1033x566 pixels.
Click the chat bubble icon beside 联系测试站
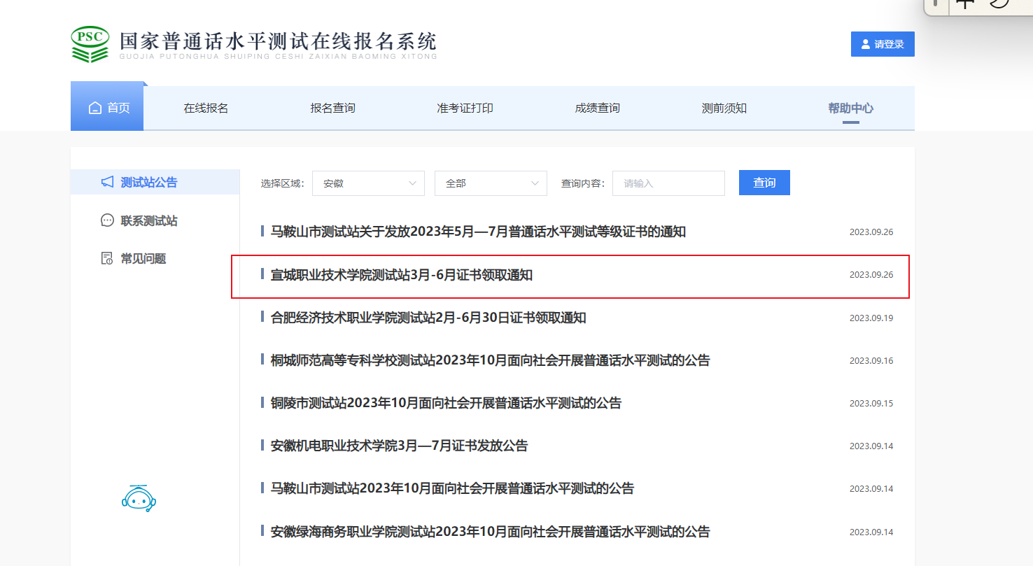(x=107, y=220)
